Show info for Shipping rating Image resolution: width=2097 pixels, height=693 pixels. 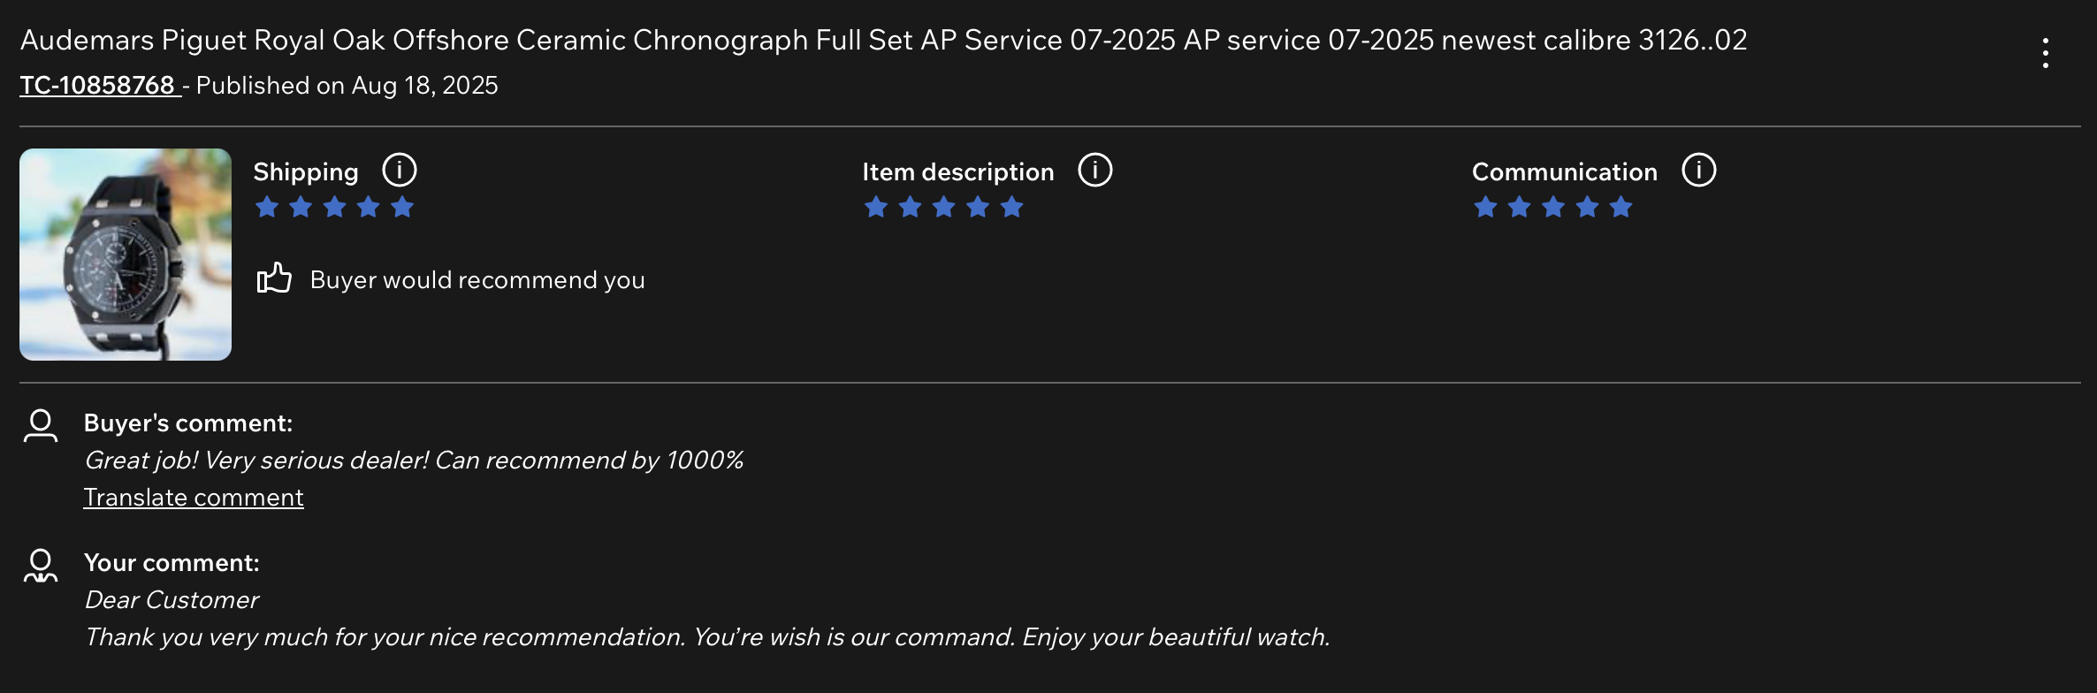(x=400, y=170)
